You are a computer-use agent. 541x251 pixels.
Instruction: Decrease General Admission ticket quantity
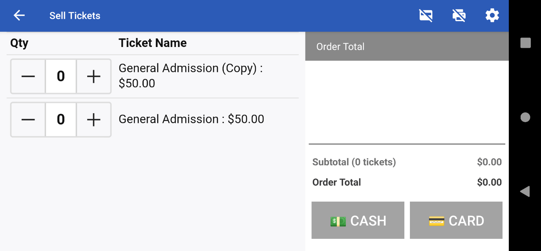pyautogui.click(x=28, y=119)
